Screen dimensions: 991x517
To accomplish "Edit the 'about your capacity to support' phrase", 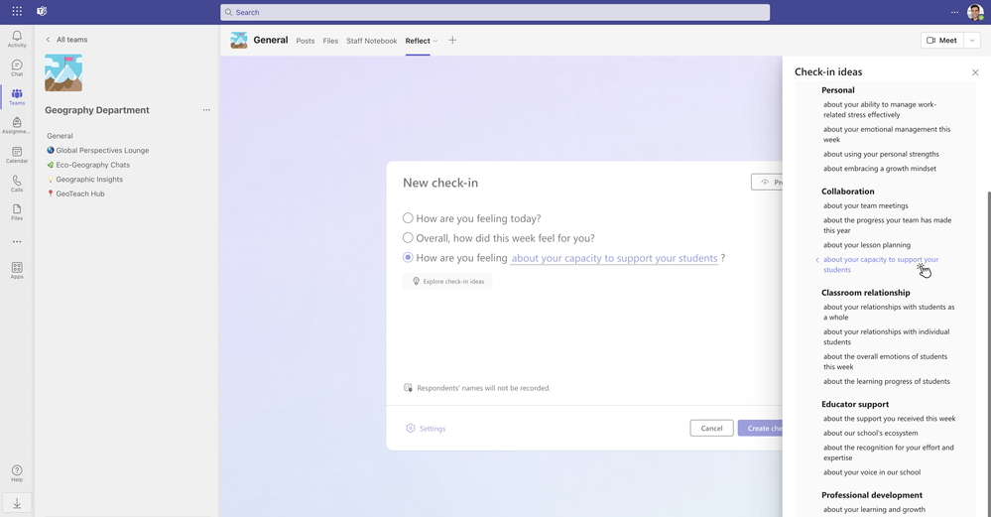I will click(x=614, y=258).
